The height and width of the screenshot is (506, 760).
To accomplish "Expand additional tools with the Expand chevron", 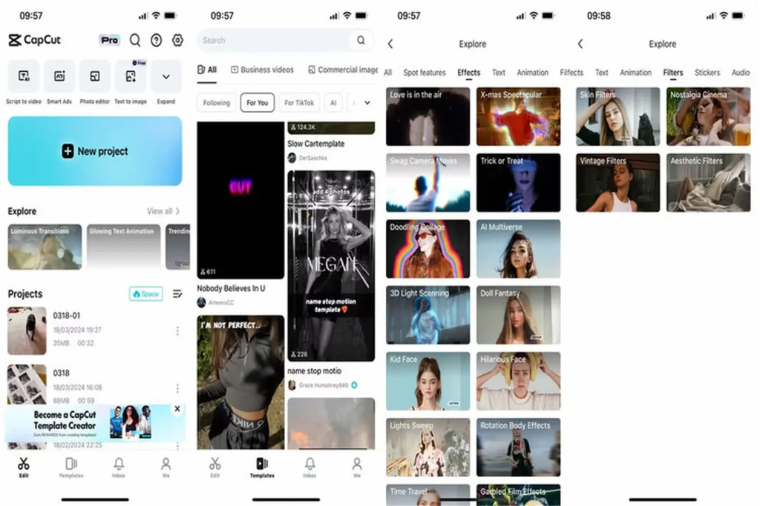I will click(x=166, y=76).
